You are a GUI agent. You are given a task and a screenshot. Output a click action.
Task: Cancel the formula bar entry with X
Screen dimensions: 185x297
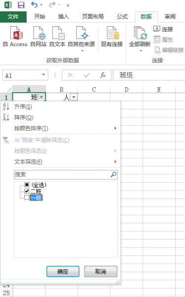coord(70,75)
